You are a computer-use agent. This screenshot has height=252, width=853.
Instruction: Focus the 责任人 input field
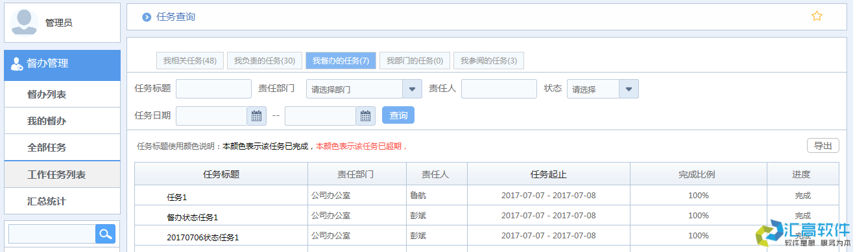[x=499, y=89]
